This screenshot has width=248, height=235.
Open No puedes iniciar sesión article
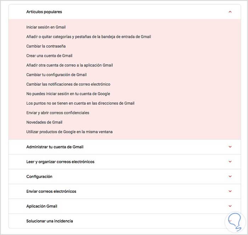[x=68, y=94]
